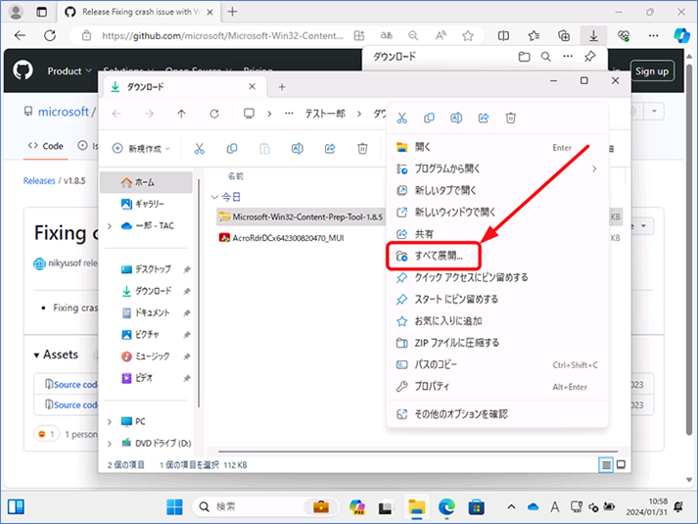Image resolution: width=698 pixels, height=524 pixels.
Task: Select 開く in the context menu
Action: point(496,147)
